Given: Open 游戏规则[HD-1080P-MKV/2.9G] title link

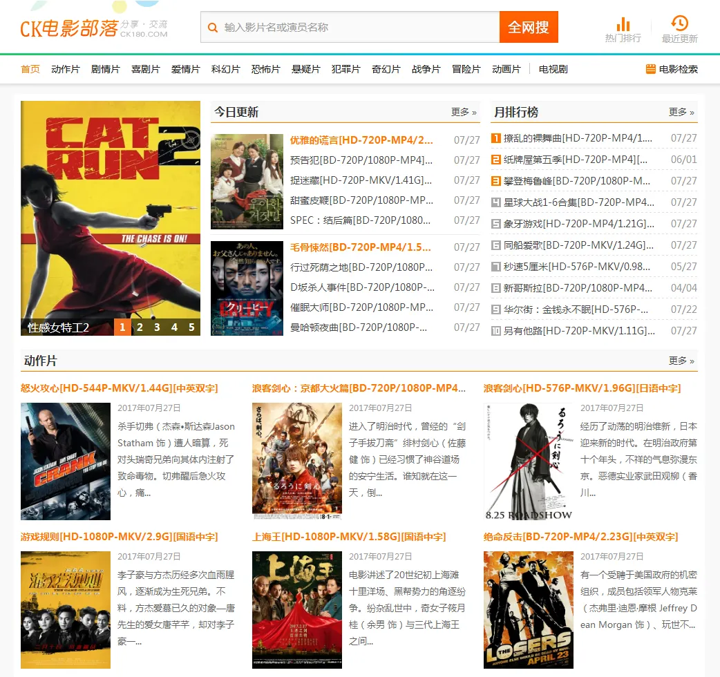Looking at the screenshot, I should coord(120,537).
